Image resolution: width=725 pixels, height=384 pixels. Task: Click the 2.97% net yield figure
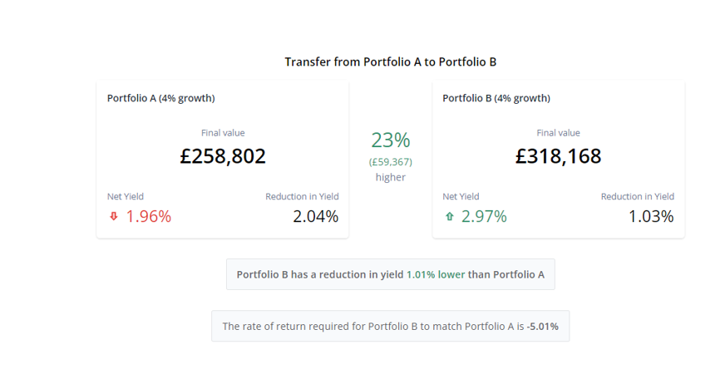(x=484, y=217)
